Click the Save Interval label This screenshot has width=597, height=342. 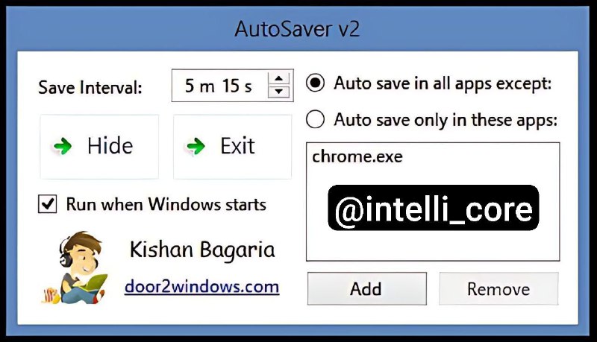(x=90, y=87)
